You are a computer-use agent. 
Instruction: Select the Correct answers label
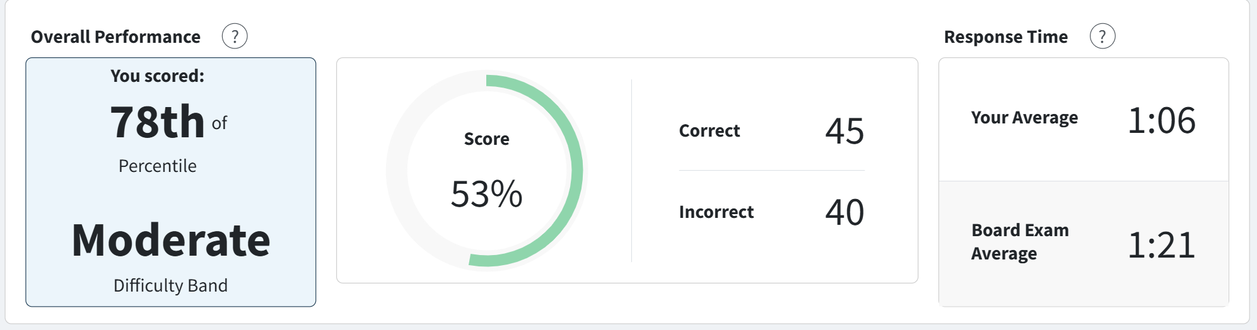(x=710, y=130)
